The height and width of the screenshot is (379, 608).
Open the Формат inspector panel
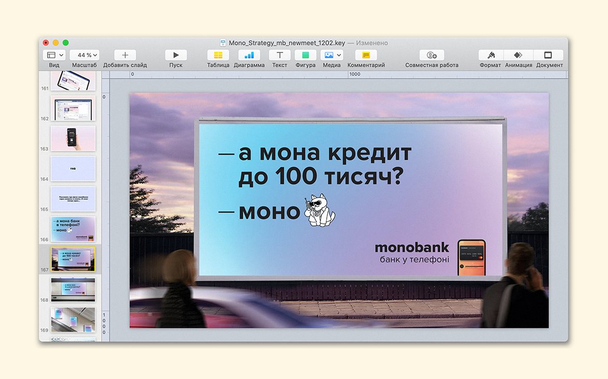click(491, 55)
